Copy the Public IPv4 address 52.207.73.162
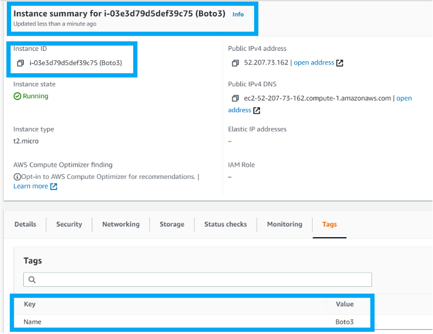Screen dimensions: 433x334 tap(235, 63)
